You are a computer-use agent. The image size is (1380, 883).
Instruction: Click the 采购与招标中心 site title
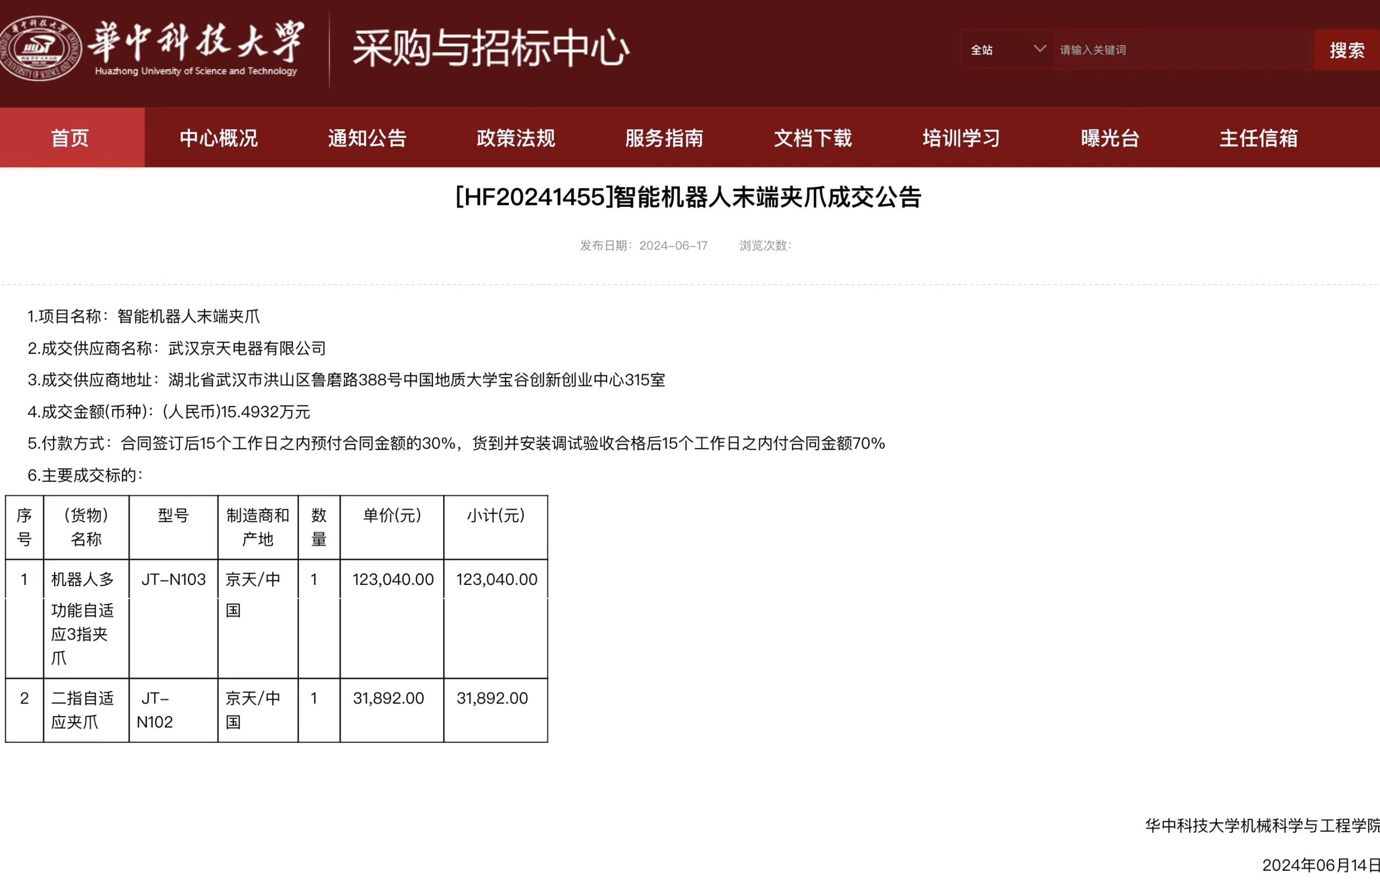pyautogui.click(x=491, y=48)
